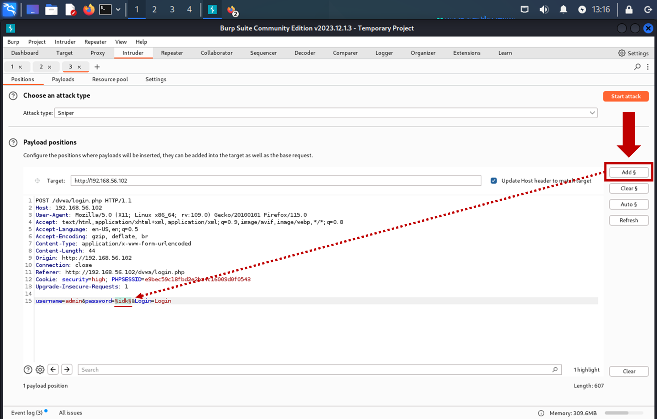Open the three-dot tab options menu
This screenshot has width=657, height=419.
tap(648, 67)
